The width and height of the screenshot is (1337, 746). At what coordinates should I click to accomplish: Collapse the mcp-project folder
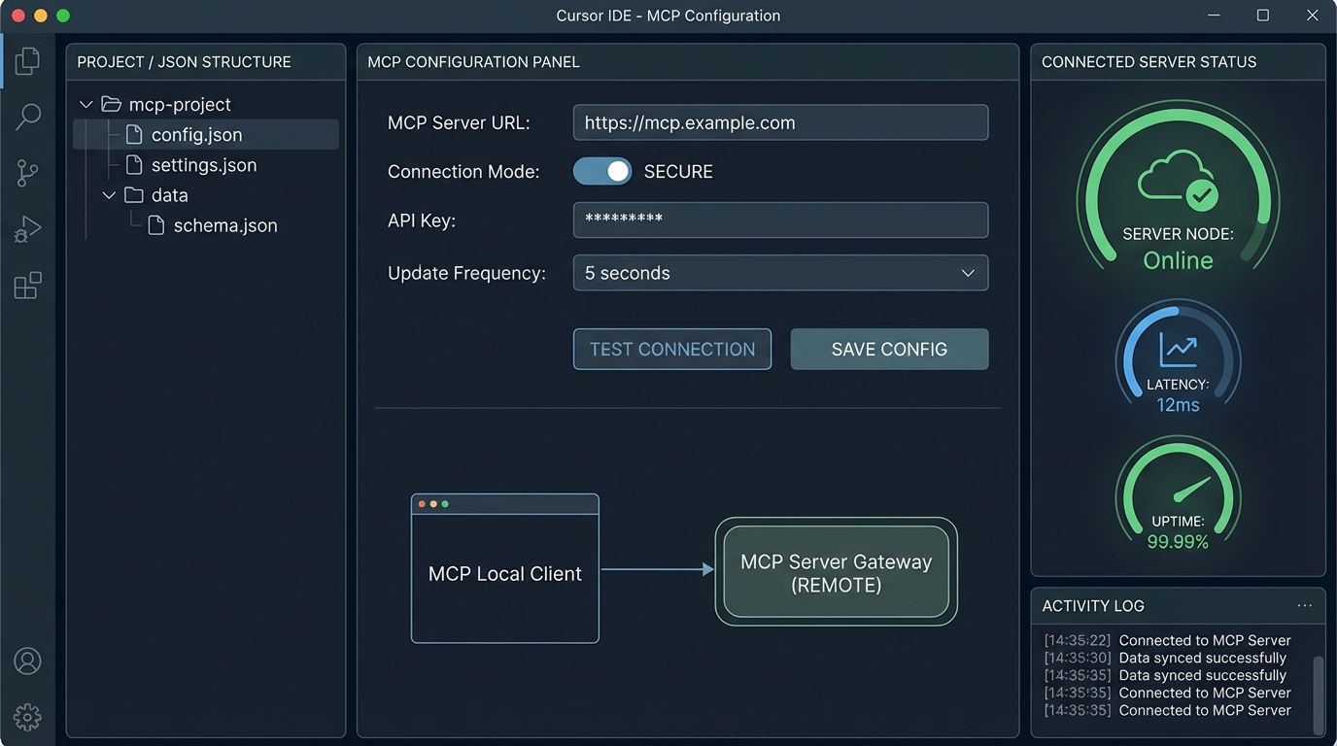point(86,103)
